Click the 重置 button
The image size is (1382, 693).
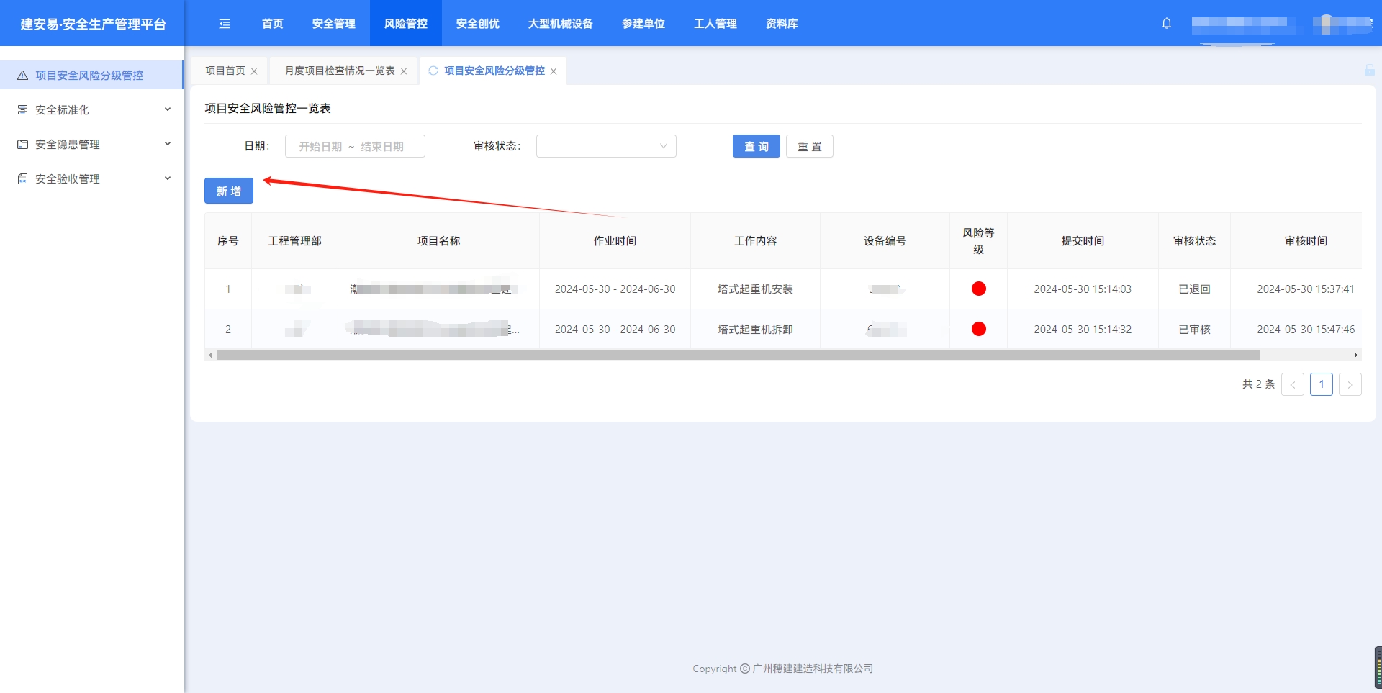pyautogui.click(x=809, y=146)
